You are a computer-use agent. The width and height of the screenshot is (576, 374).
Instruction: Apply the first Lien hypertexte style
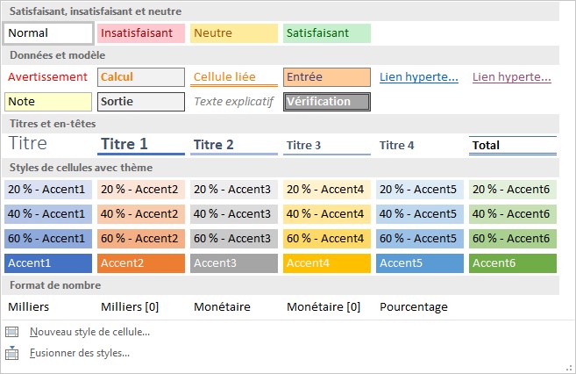tap(419, 77)
